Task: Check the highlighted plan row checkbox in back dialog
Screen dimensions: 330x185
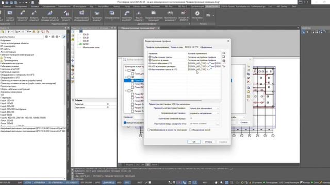Action: tap(133, 81)
